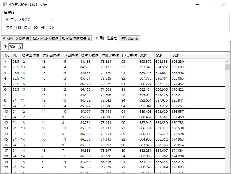Sort by the PL column header
This screenshot has height=174, width=231.
pos(16,55)
